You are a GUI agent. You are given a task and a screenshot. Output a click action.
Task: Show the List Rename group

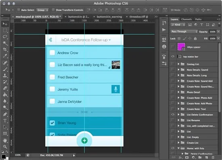tap(173, 120)
